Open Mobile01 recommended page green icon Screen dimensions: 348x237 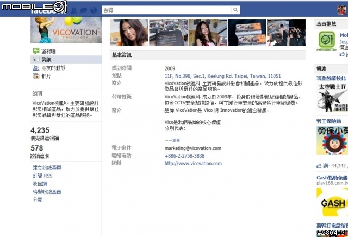(x=326, y=41)
